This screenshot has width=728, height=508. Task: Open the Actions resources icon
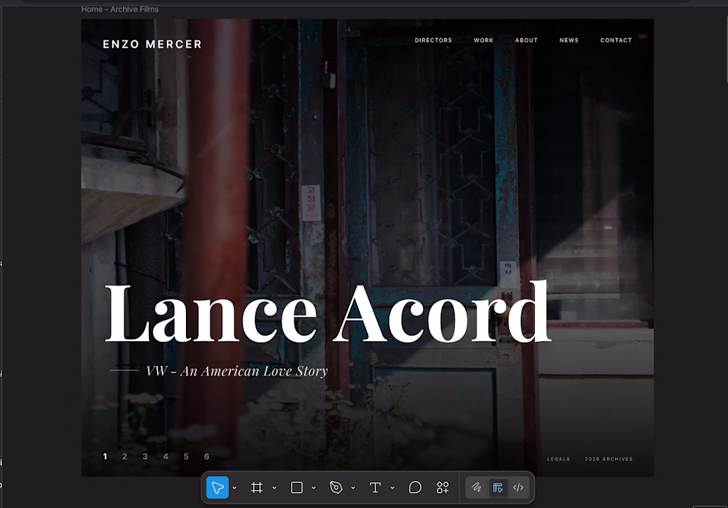point(443,487)
